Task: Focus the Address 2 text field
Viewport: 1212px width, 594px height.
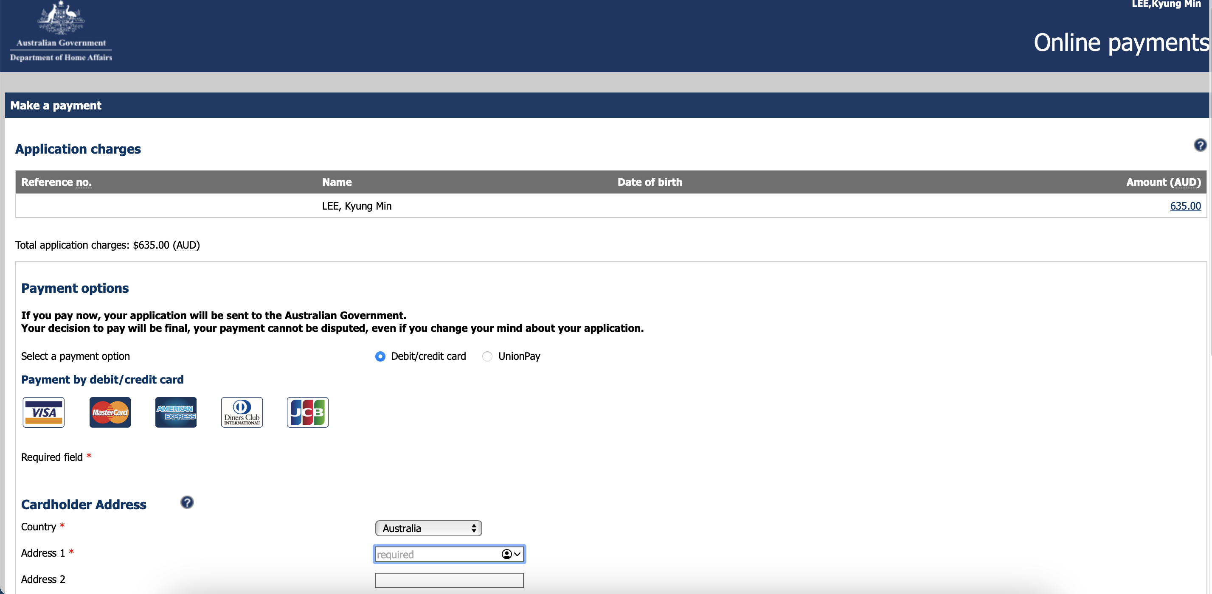Action: click(449, 580)
